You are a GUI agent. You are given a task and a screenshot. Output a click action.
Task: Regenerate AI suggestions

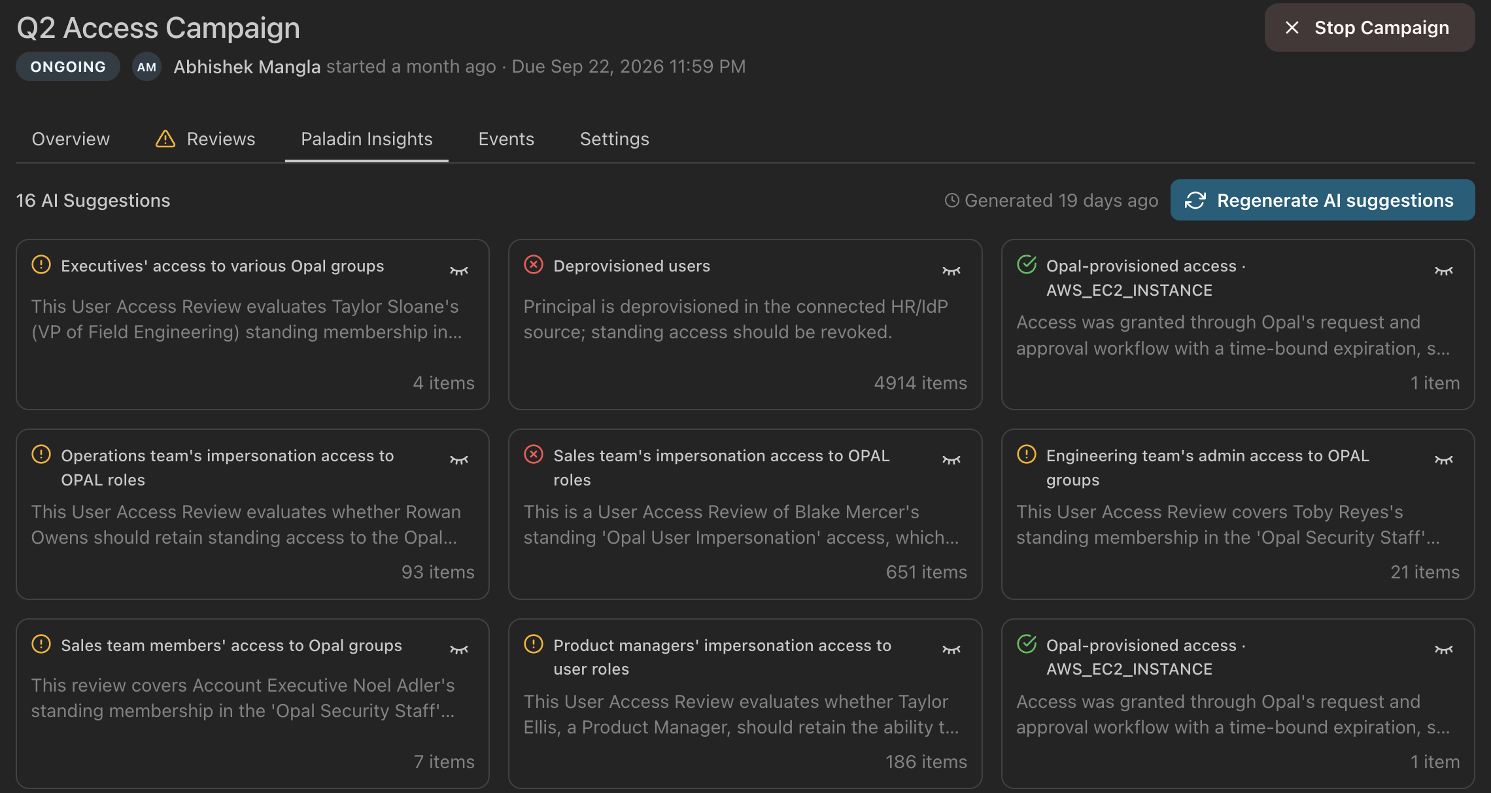pyautogui.click(x=1322, y=200)
